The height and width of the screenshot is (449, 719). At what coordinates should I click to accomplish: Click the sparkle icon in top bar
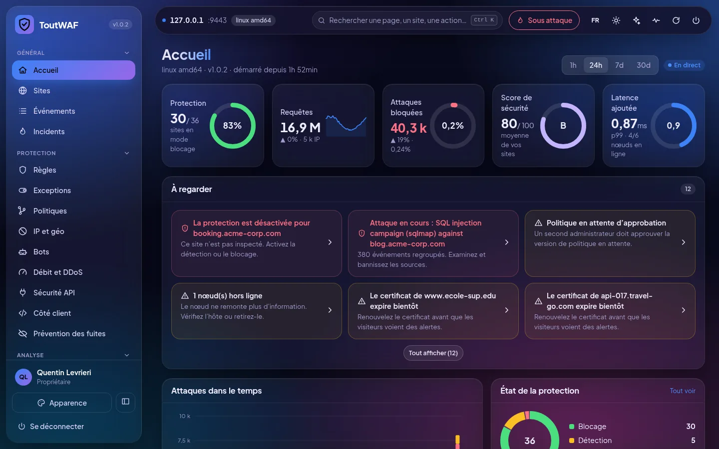pyautogui.click(x=636, y=20)
